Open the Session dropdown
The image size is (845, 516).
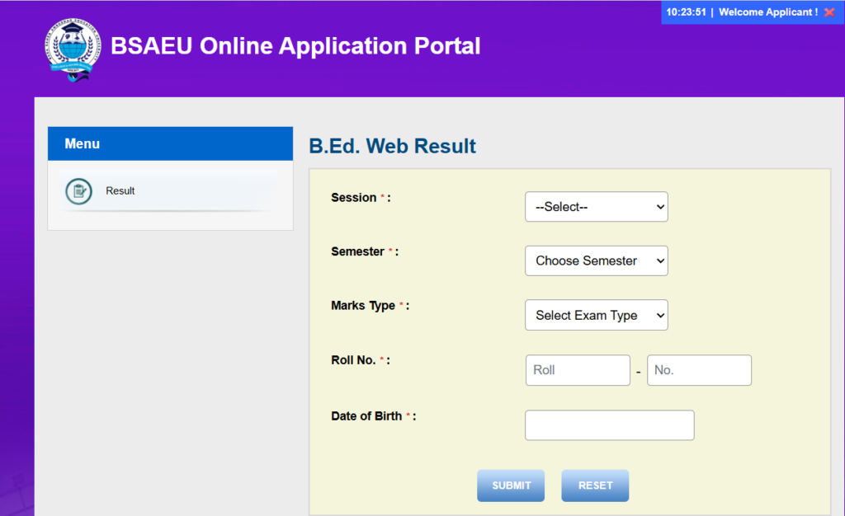[x=596, y=207]
